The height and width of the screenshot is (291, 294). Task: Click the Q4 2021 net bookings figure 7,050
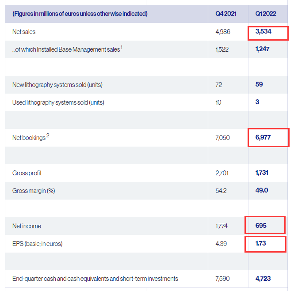coord(223,138)
